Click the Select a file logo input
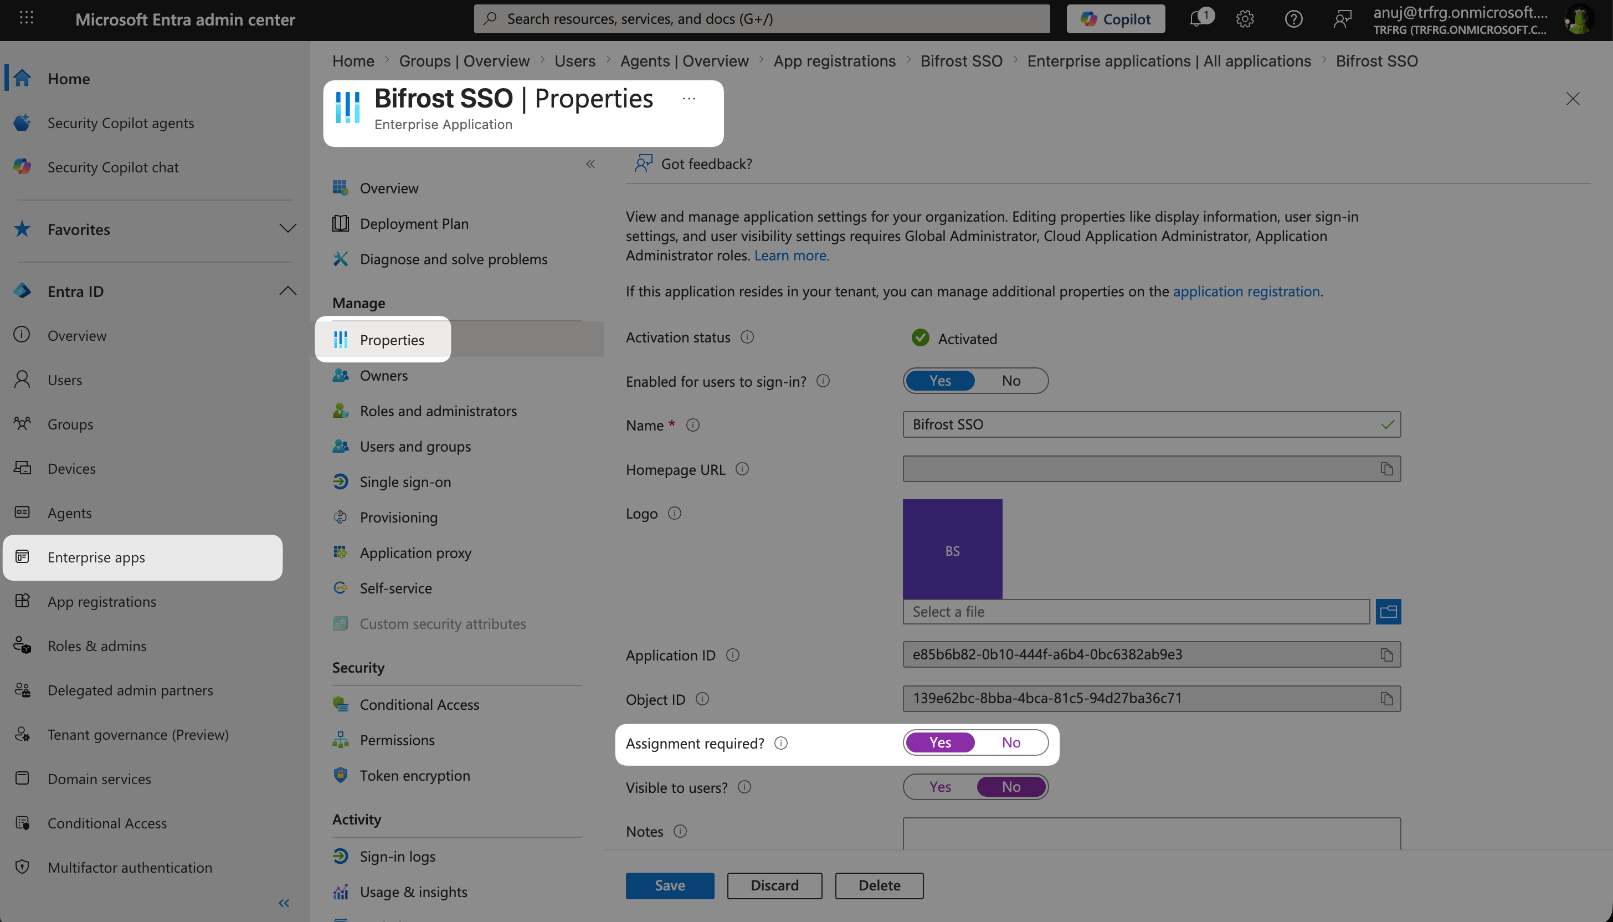This screenshot has height=922, width=1613. [1136, 612]
